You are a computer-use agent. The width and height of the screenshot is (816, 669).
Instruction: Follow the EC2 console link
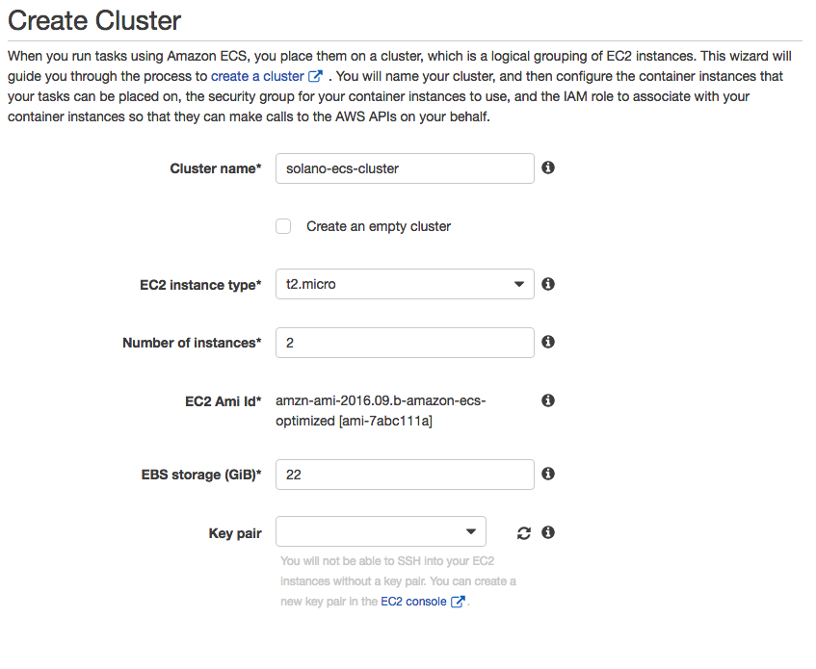tap(413, 602)
